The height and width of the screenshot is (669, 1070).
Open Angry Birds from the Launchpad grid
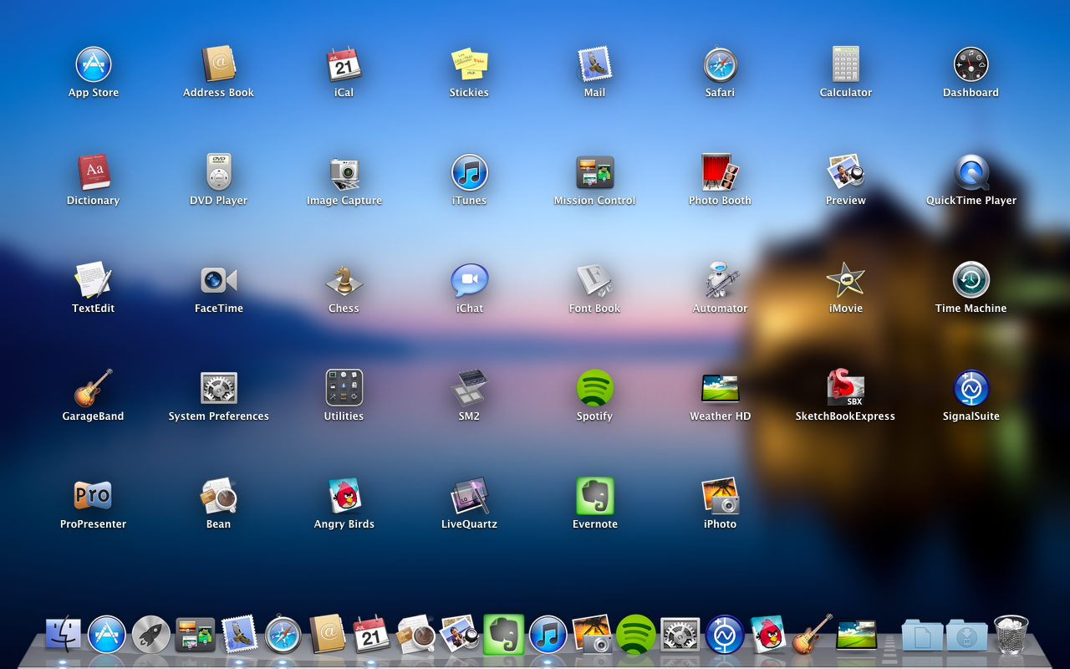point(344,497)
